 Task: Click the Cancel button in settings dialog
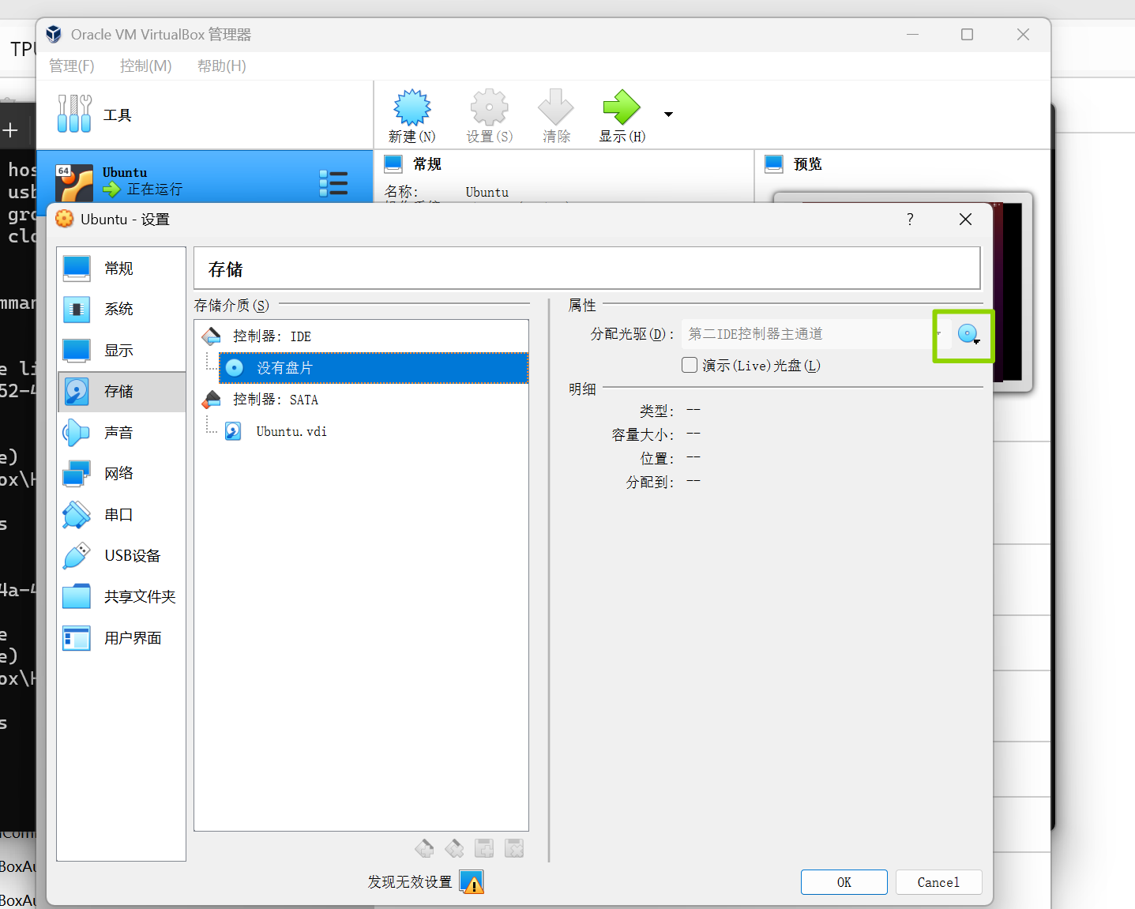(938, 882)
